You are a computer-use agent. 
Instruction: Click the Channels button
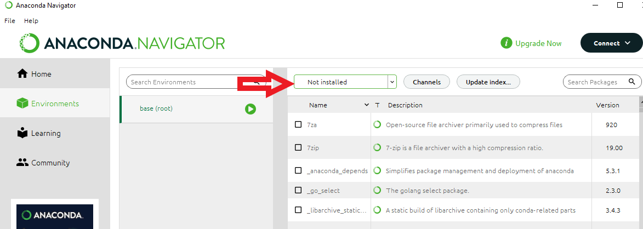pos(426,82)
